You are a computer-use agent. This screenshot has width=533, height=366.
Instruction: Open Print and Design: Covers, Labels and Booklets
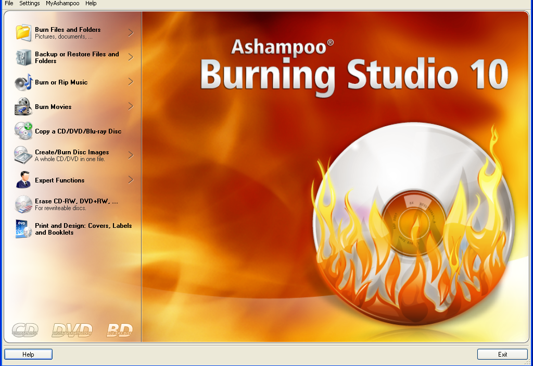click(83, 229)
